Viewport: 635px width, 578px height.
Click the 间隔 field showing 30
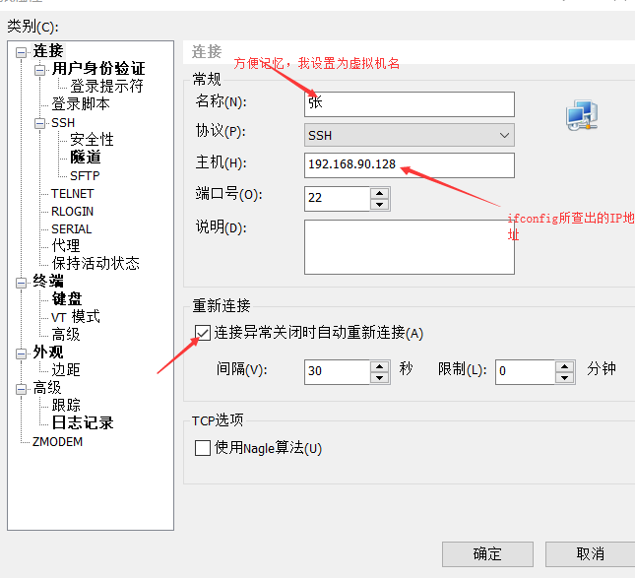point(337,372)
